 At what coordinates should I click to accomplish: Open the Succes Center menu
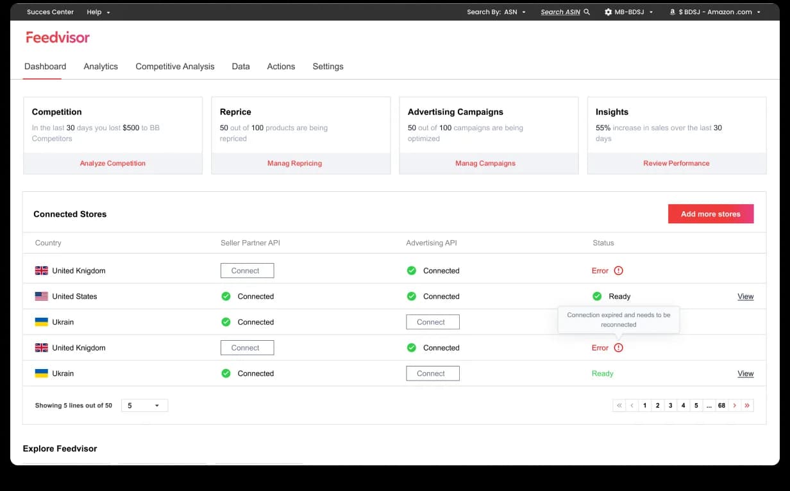tap(50, 12)
